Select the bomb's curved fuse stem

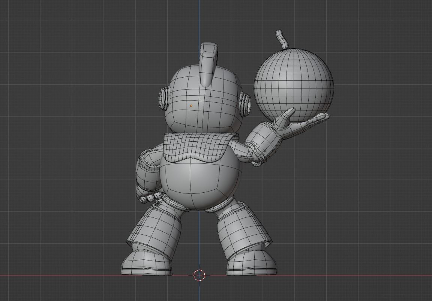tap(282, 40)
